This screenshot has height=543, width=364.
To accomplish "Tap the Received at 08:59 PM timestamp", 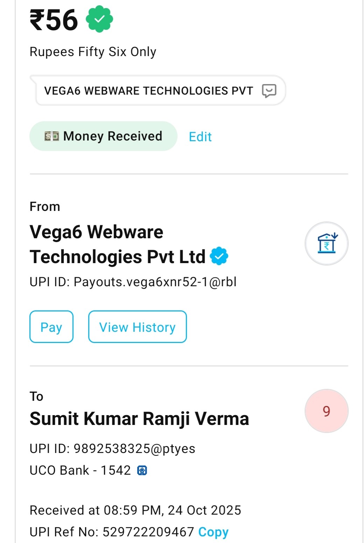I will (135, 510).
